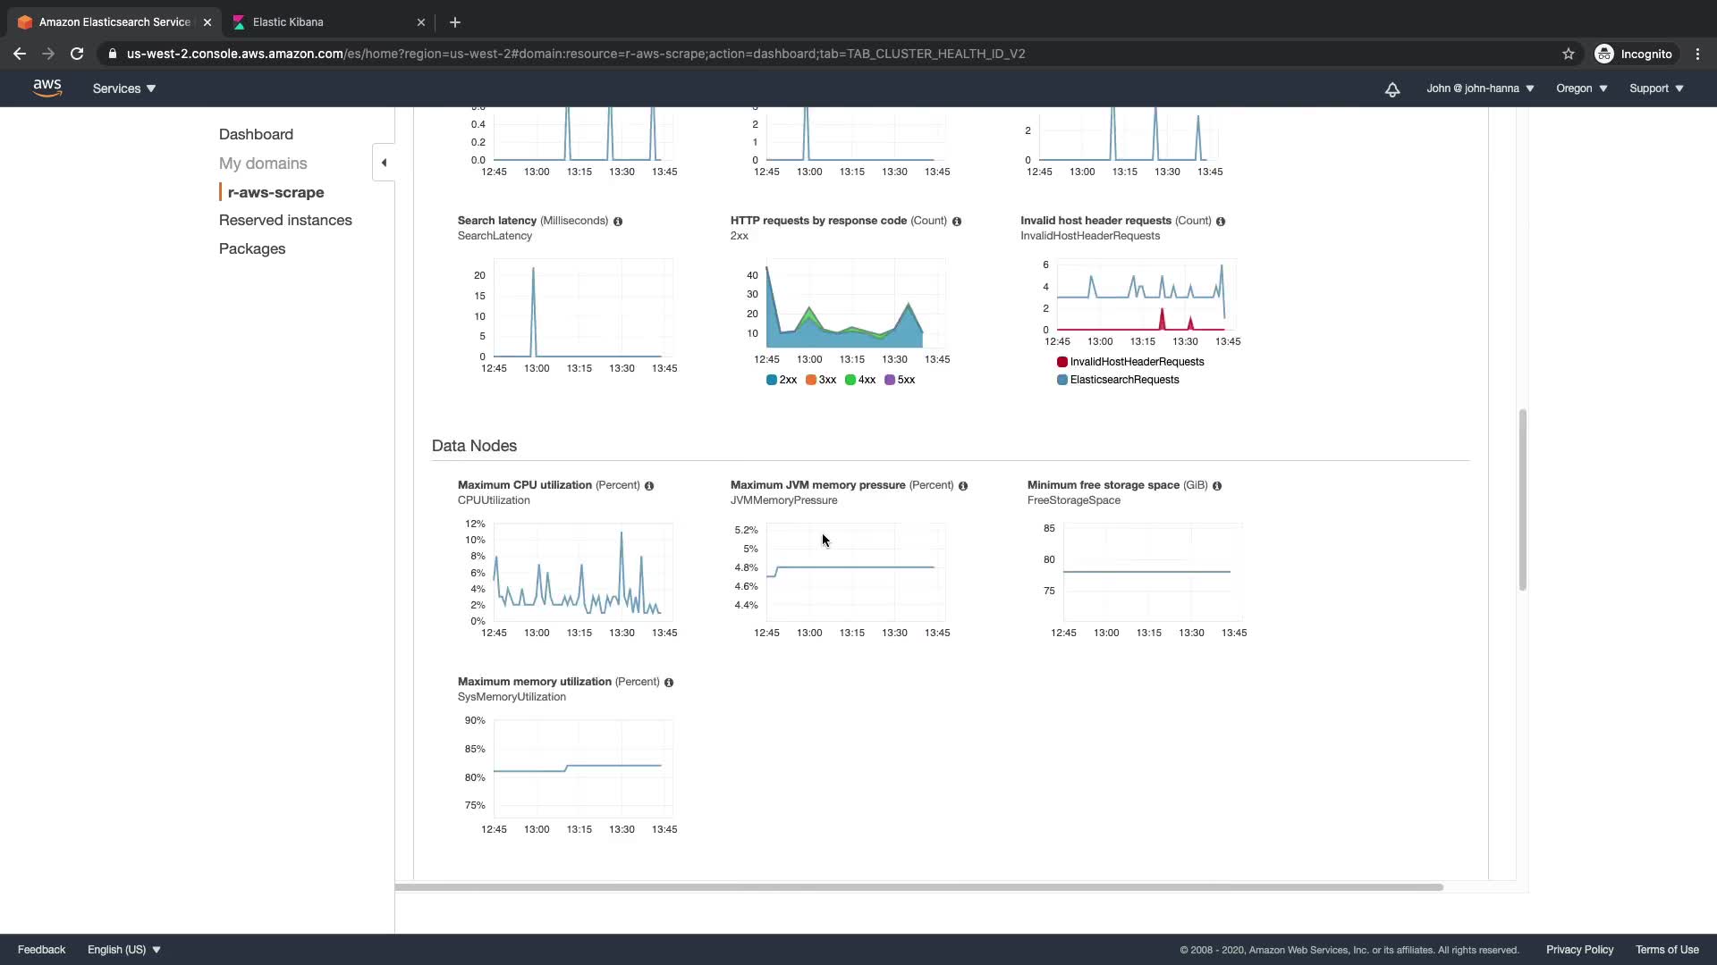Click info icon beside Search latency
This screenshot has width=1717, height=965.
click(618, 222)
